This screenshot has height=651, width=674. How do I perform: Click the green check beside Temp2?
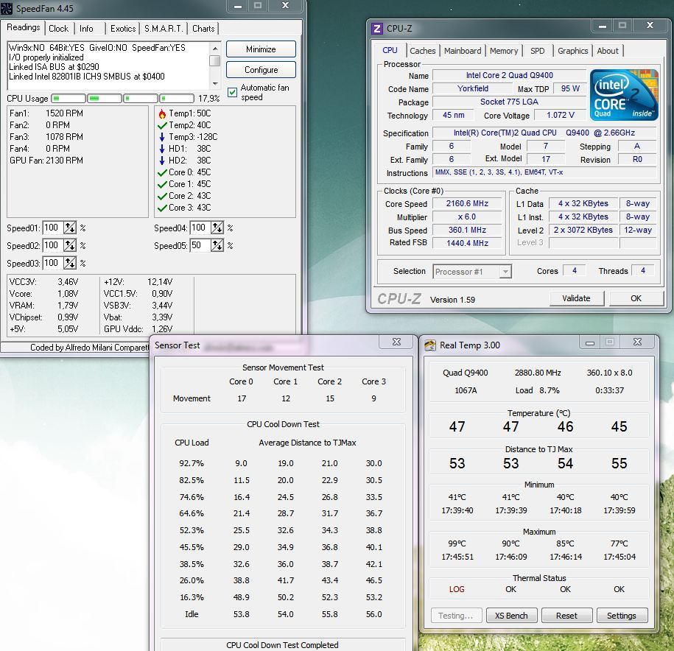coord(162,125)
